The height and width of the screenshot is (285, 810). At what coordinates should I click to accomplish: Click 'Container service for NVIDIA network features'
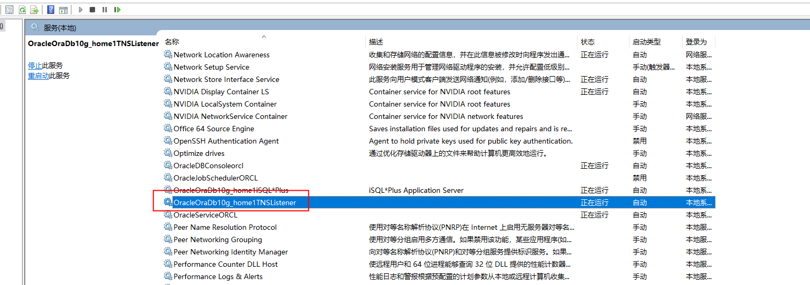[x=446, y=116]
